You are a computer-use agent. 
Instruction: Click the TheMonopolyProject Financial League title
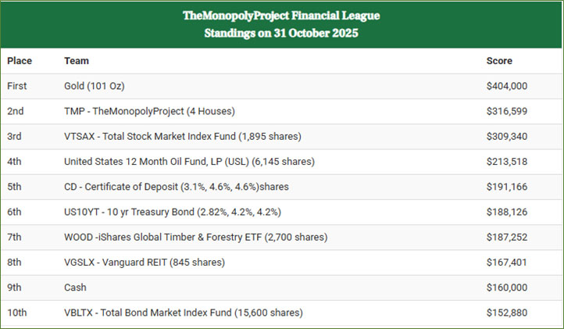click(281, 16)
